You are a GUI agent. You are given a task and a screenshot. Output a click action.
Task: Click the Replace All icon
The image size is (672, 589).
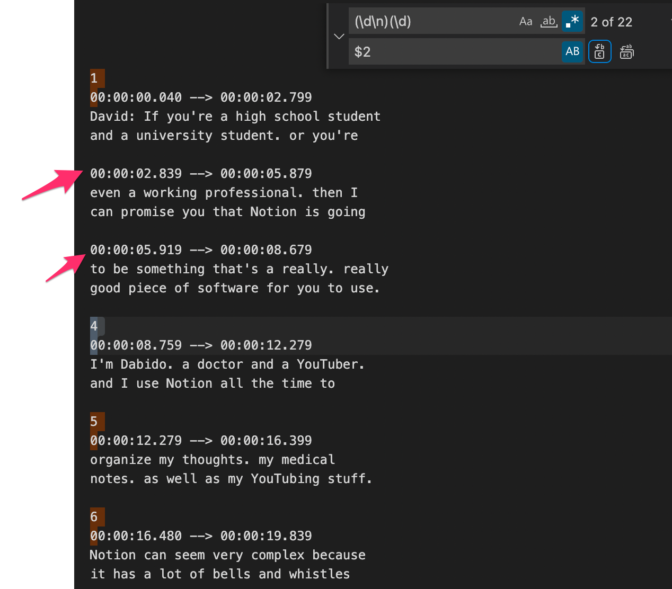(627, 51)
